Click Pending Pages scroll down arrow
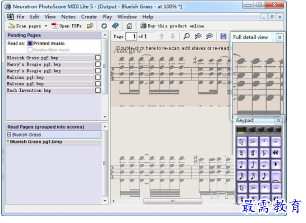Image resolution: width=306 pixels, height=223 pixels. pyautogui.click(x=105, y=117)
